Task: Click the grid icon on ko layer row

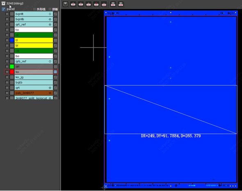Action: pyautogui.click(x=55, y=72)
